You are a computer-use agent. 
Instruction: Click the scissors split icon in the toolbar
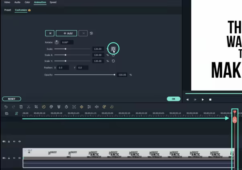(x=29, y=107)
